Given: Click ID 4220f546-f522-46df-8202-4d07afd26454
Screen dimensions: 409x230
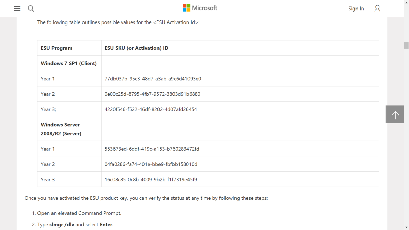Looking at the screenshot, I should click(151, 109).
